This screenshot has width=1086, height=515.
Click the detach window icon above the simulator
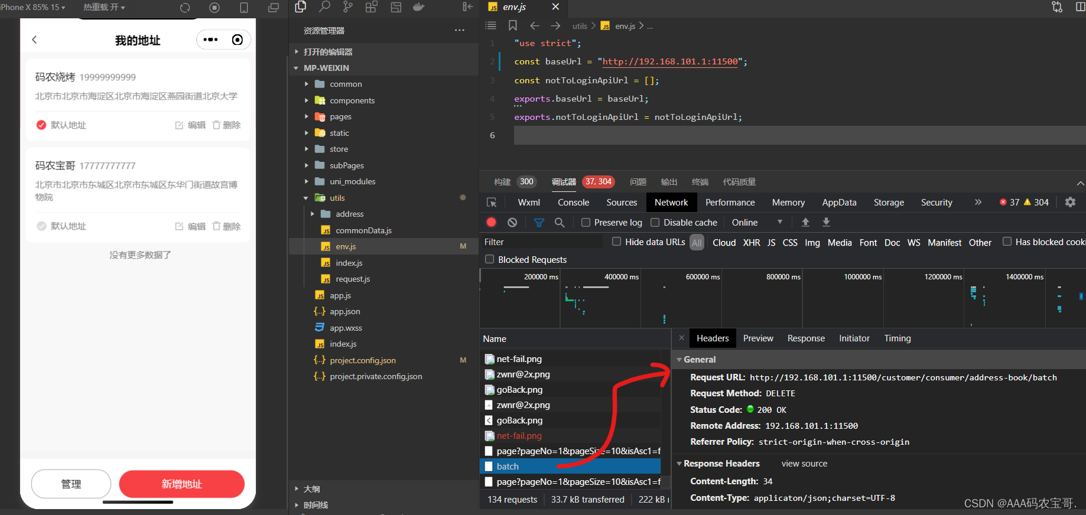(274, 8)
